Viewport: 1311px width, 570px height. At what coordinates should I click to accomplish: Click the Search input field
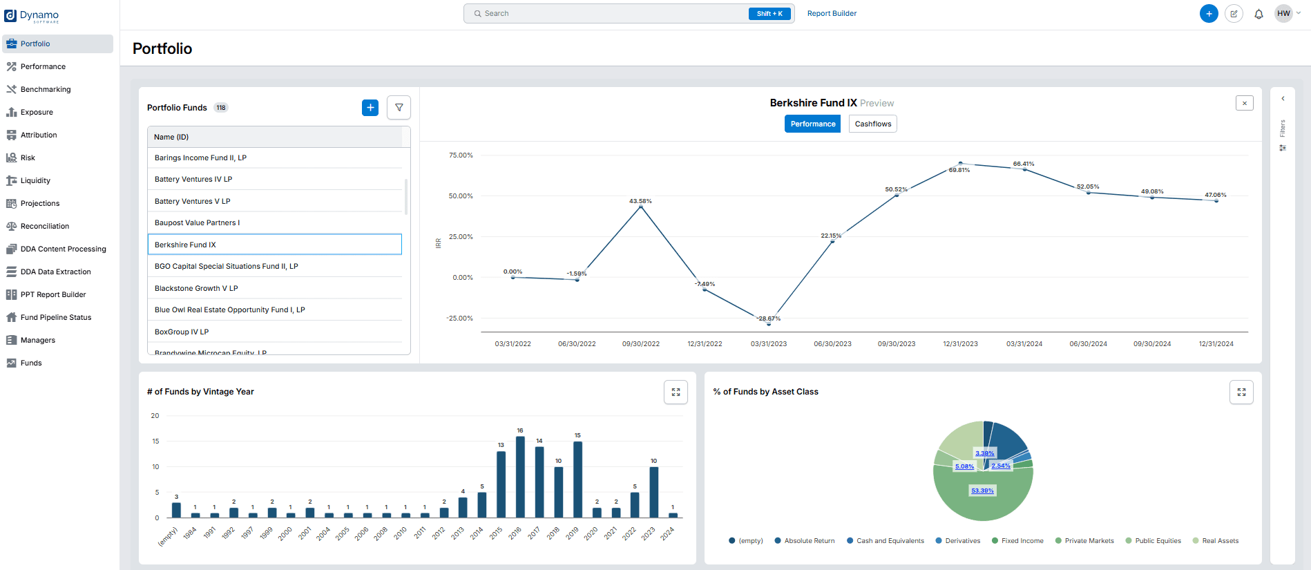[x=608, y=14]
